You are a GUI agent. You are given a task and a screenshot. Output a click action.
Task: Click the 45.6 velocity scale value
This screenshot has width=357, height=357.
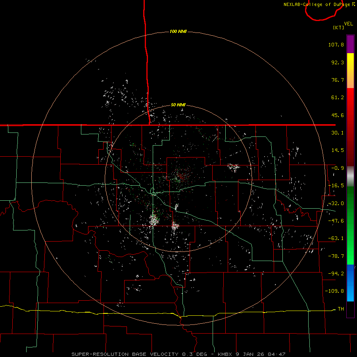point(338,115)
